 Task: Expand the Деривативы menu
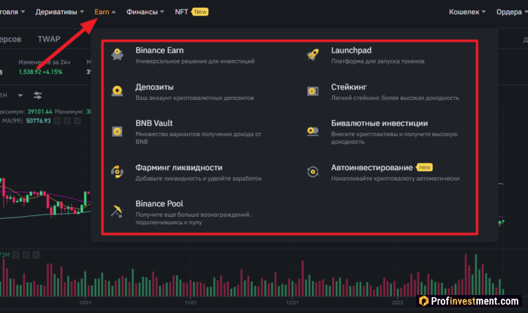pos(60,12)
